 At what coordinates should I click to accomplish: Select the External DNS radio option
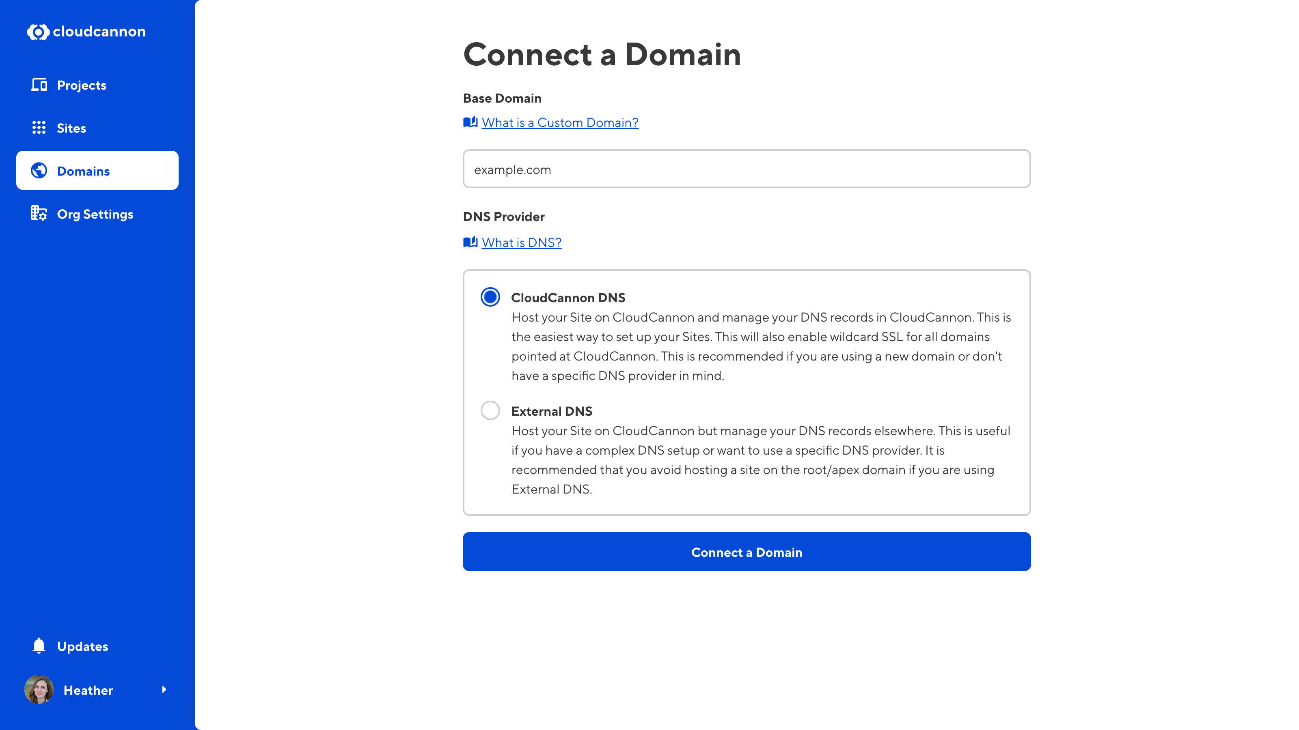click(x=490, y=410)
